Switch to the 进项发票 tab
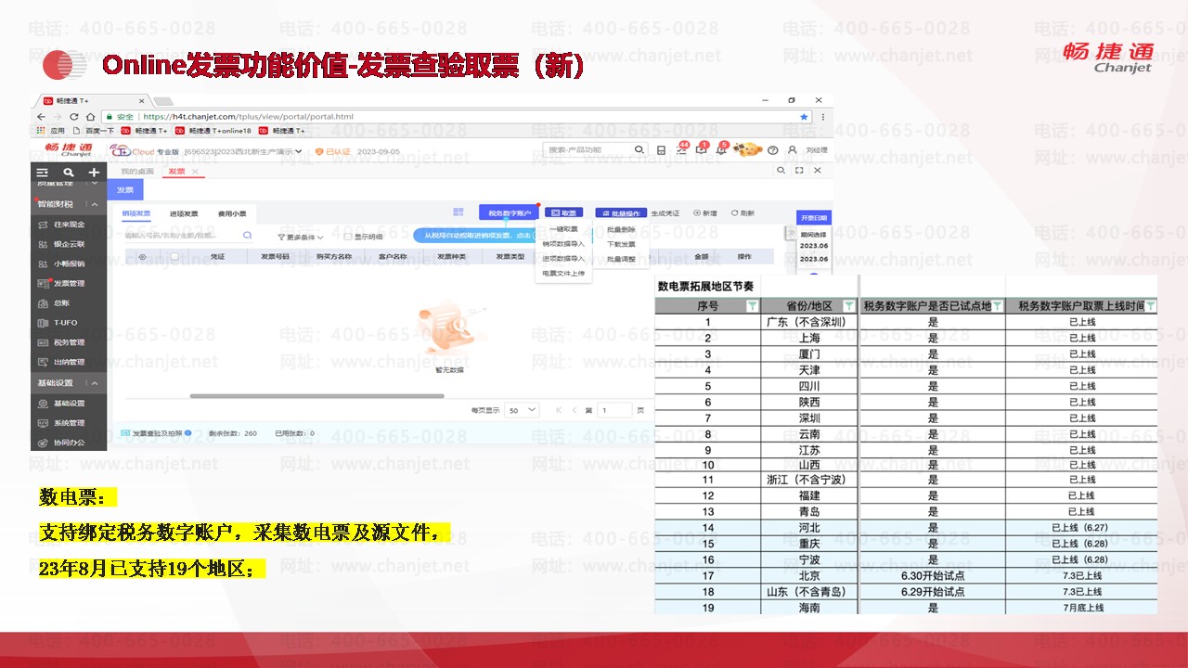 pyautogui.click(x=184, y=213)
